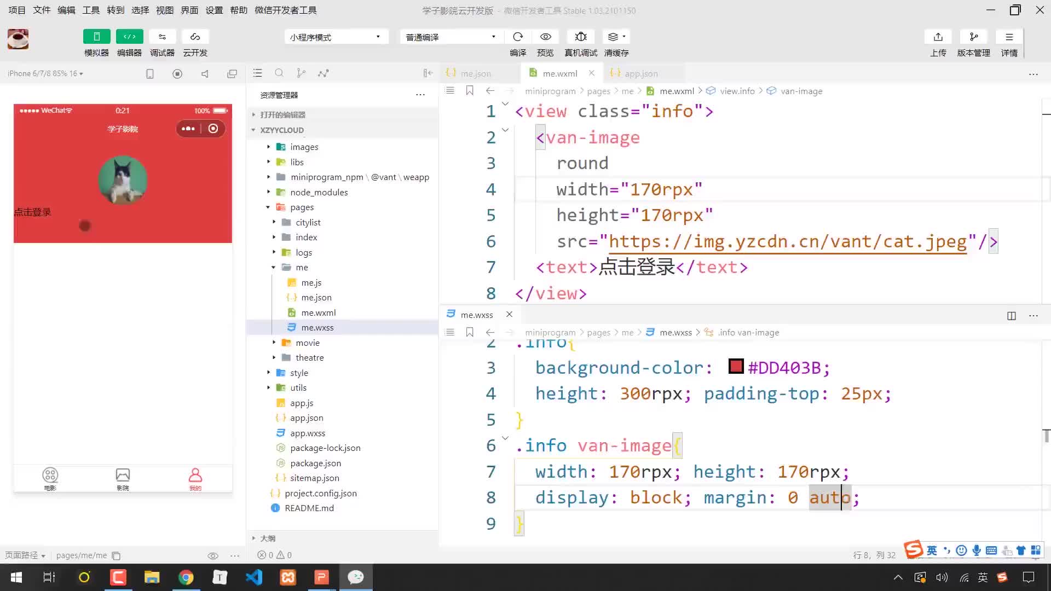Click the upload (上传) icon
Image resolution: width=1051 pixels, height=591 pixels.
click(938, 37)
